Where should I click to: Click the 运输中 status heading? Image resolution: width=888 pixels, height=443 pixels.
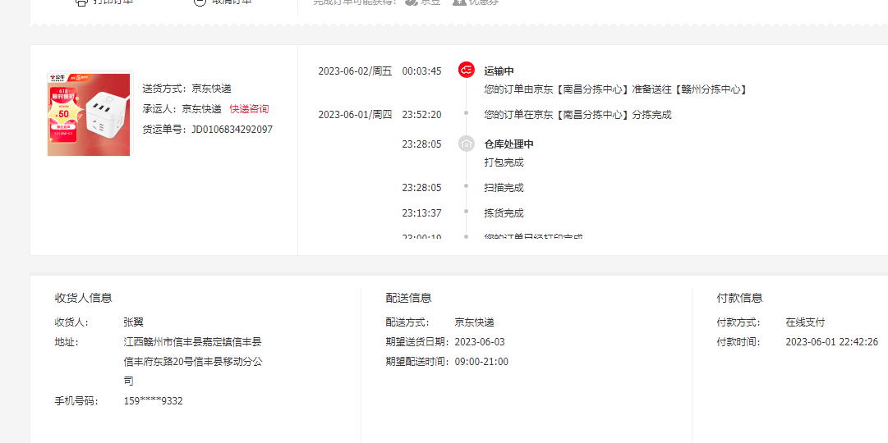coord(499,71)
